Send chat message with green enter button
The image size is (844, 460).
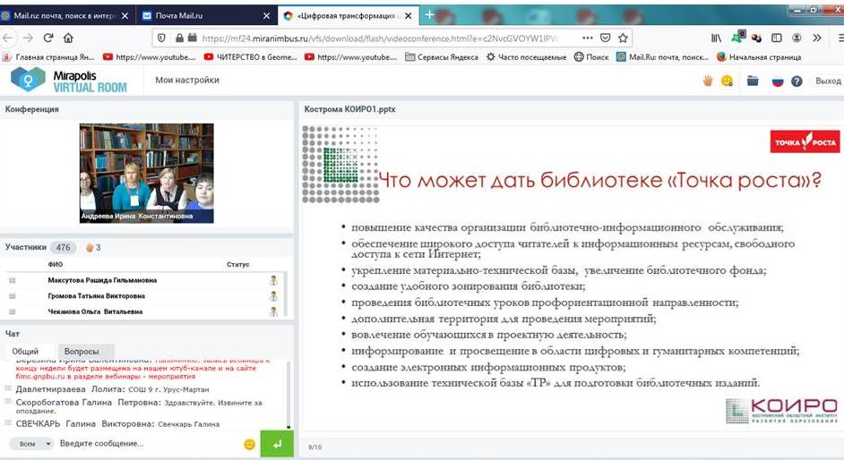coord(277,443)
